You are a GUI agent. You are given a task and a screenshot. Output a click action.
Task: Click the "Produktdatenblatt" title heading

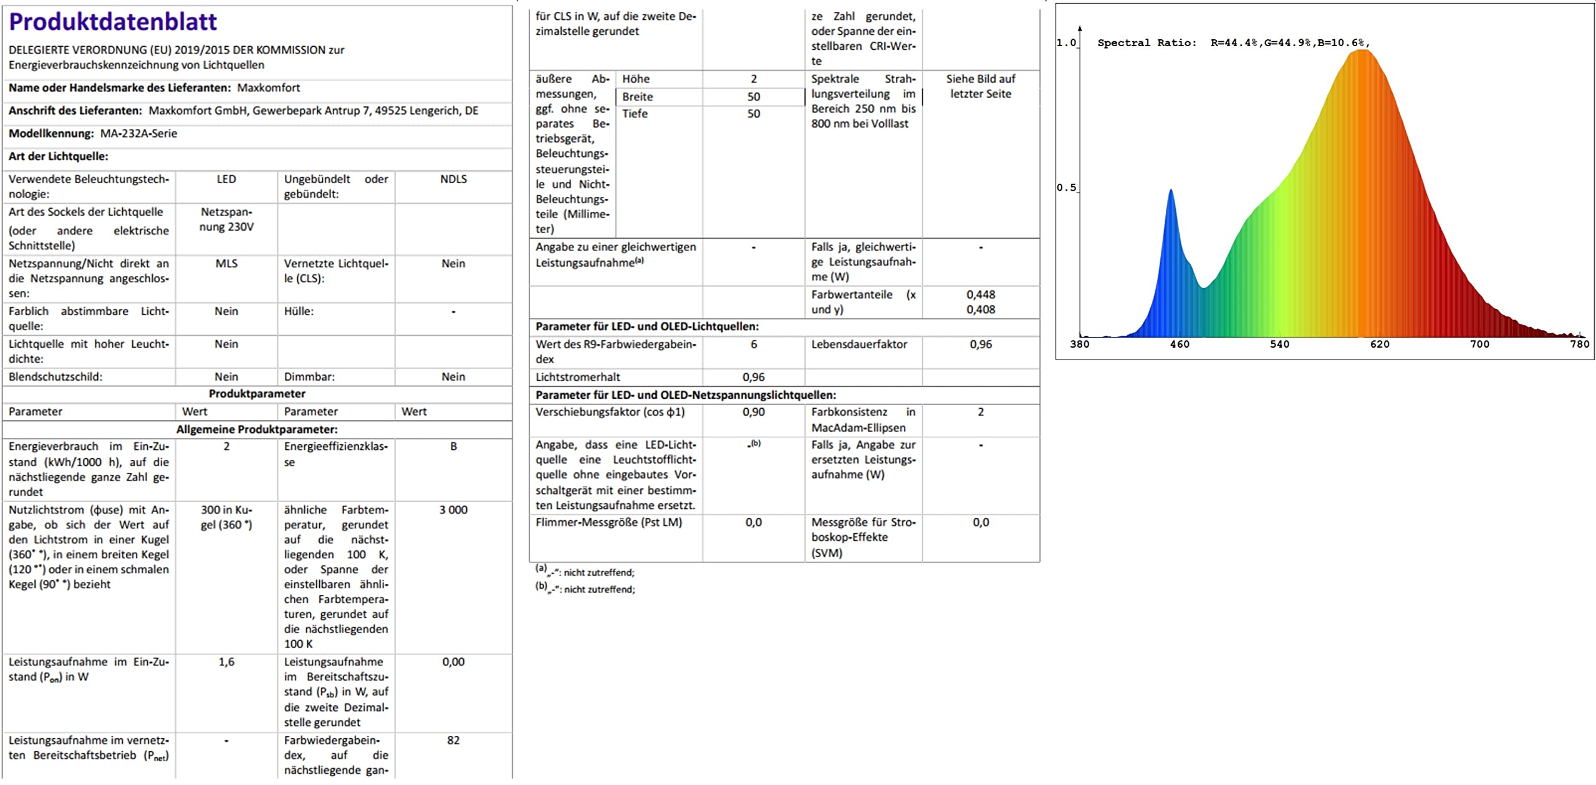coord(113,22)
